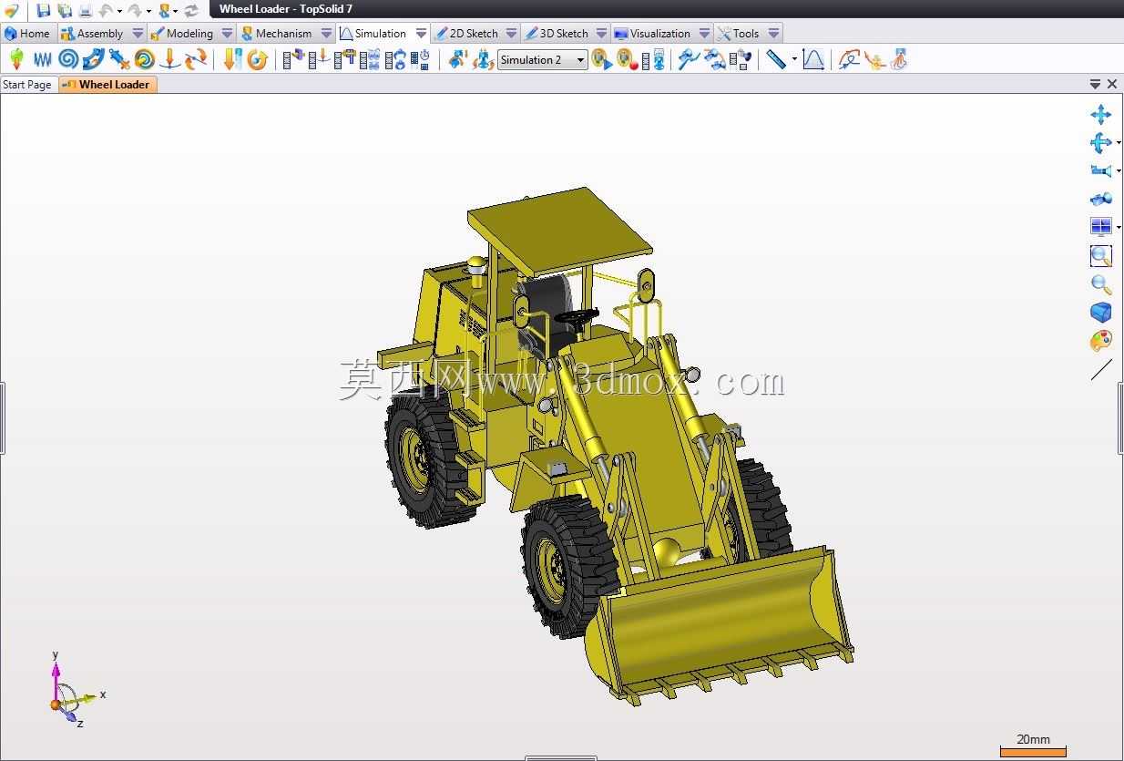Click the orange down arrow with blue bar icon
The width and height of the screenshot is (1124, 761).
(x=232, y=60)
